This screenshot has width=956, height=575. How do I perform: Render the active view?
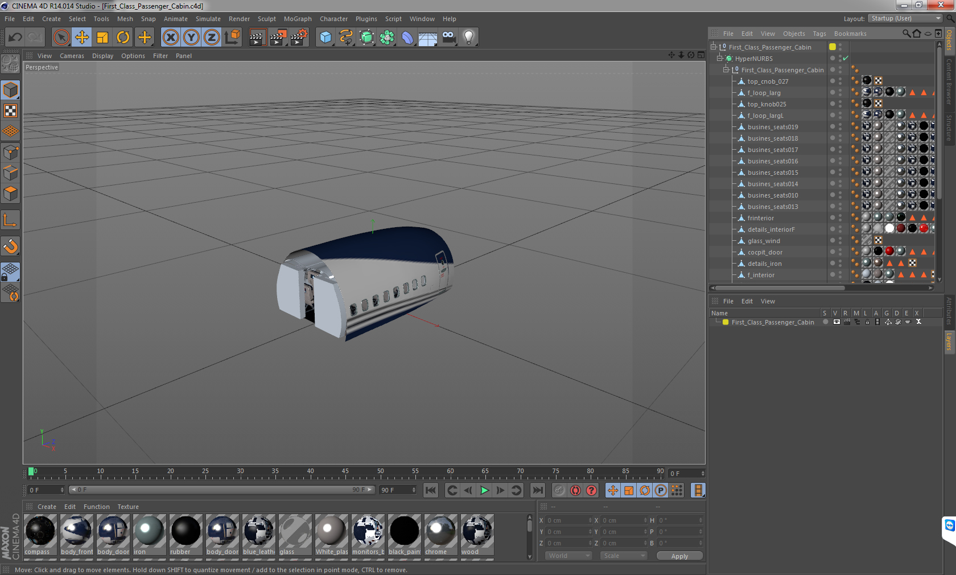(x=257, y=38)
